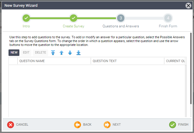Go to the Intro wizard step
This screenshot has height=133, width=194.
pyautogui.click(x=26, y=18)
